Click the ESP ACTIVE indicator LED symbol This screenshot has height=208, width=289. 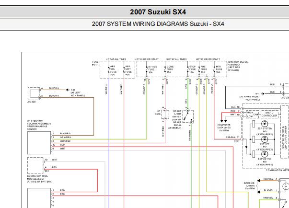(265, 154)
